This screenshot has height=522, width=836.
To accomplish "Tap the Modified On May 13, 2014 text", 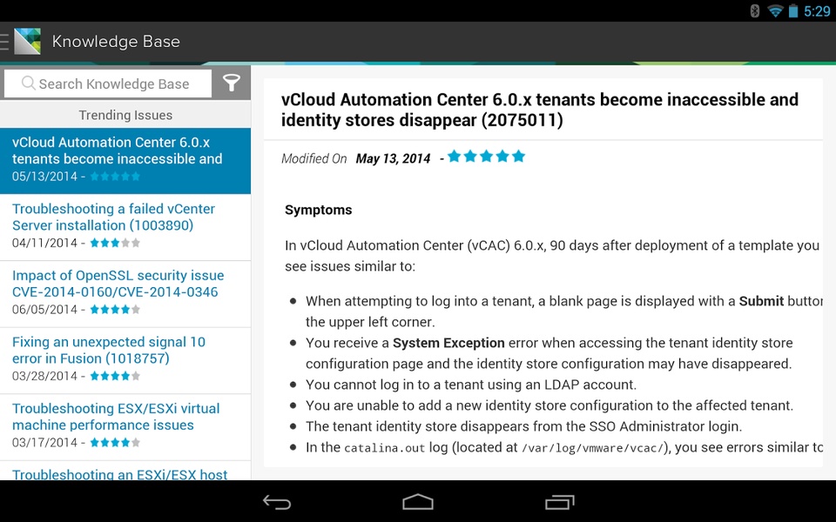I will coord(356,158).
